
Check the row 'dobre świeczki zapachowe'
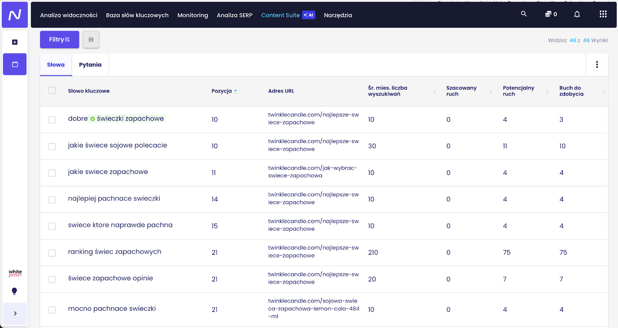click(52, 120)
